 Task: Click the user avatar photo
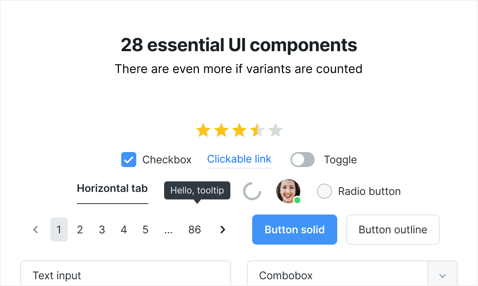click(x=288, y=191)
